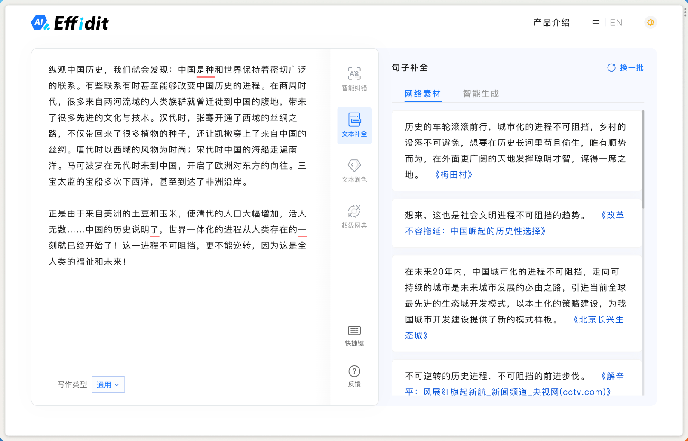Show the 快捷键 shortcuts

(354, 336)
